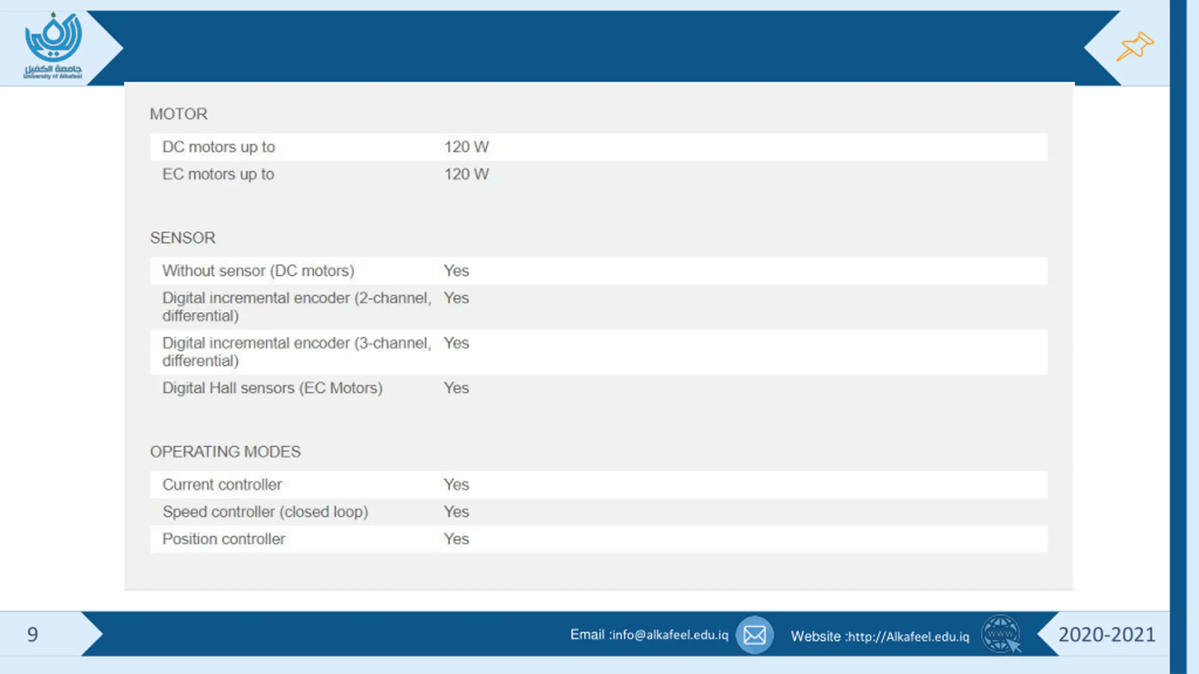Screen dimensions: 1199x674
Task: Click the 120 W value for EC motors
Action: pyautogui.click(x=466, y=174)
